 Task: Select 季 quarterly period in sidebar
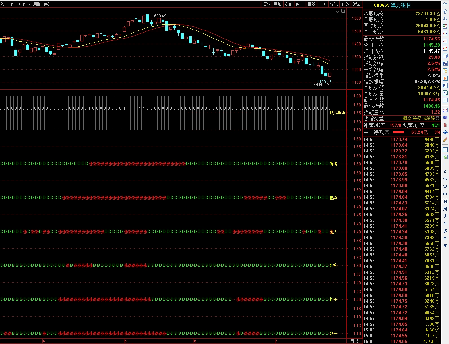(x=445, y=238)
